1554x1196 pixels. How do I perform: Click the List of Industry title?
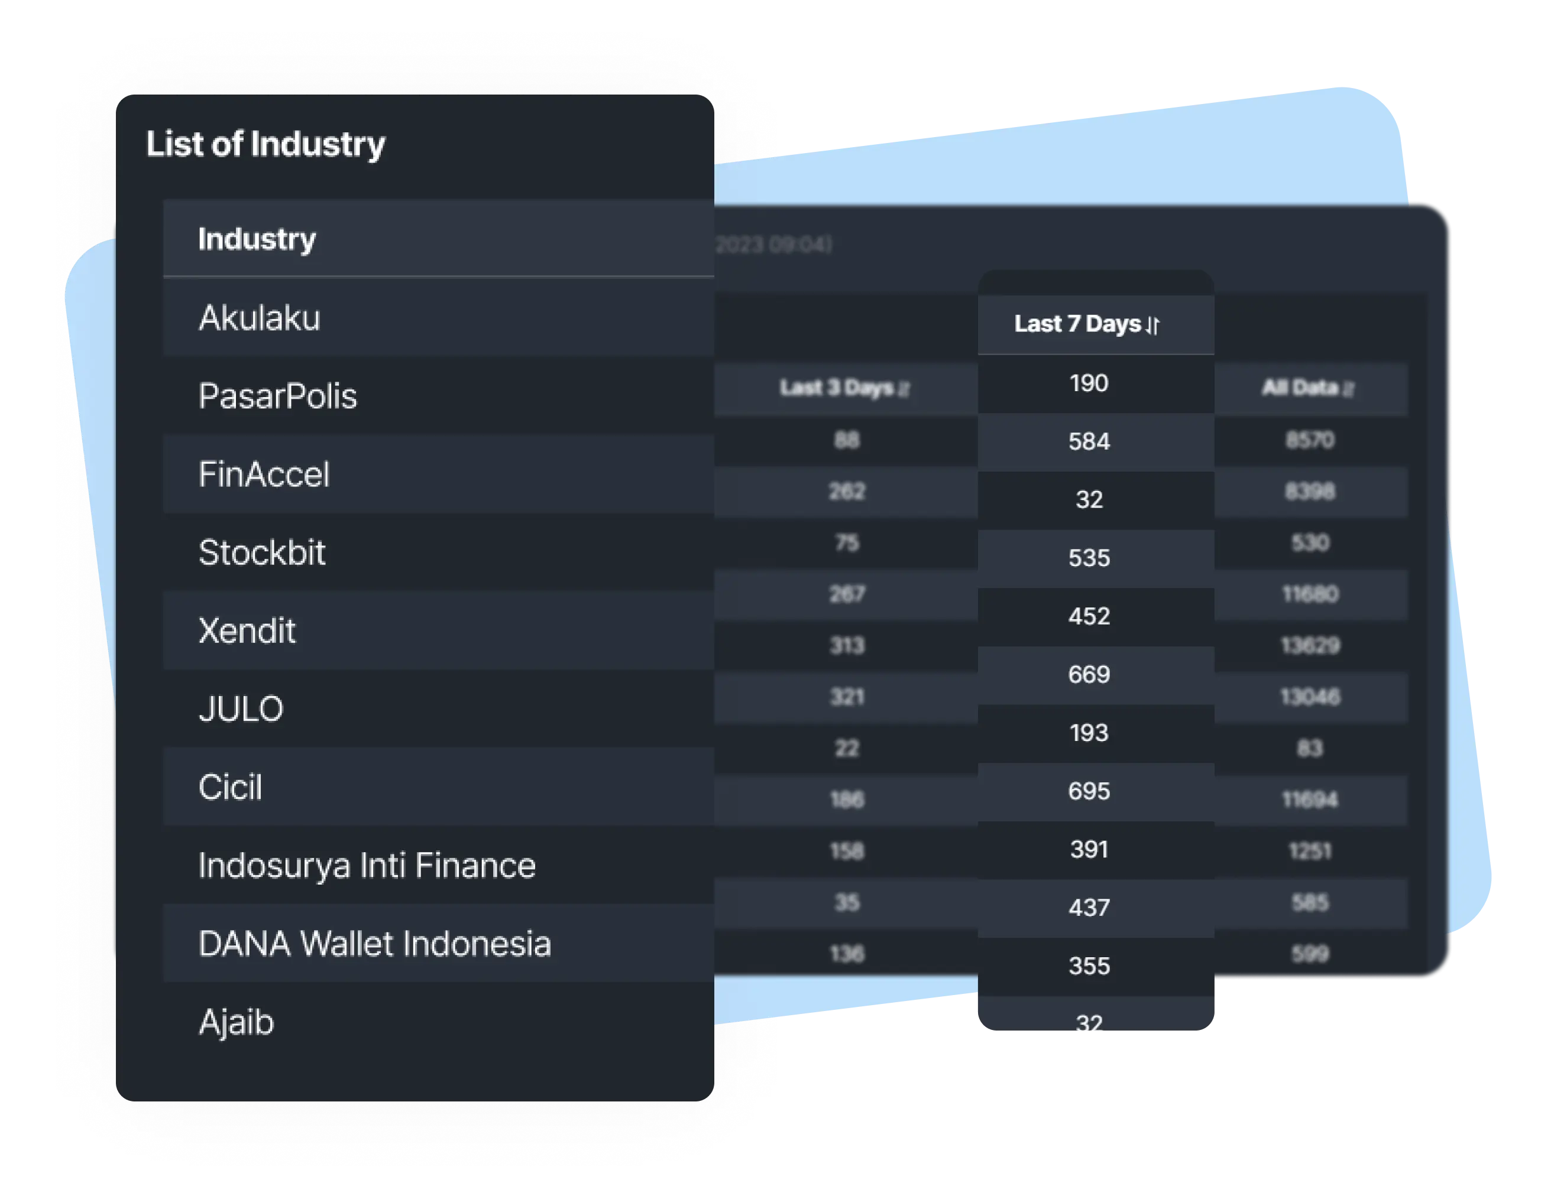266,144
